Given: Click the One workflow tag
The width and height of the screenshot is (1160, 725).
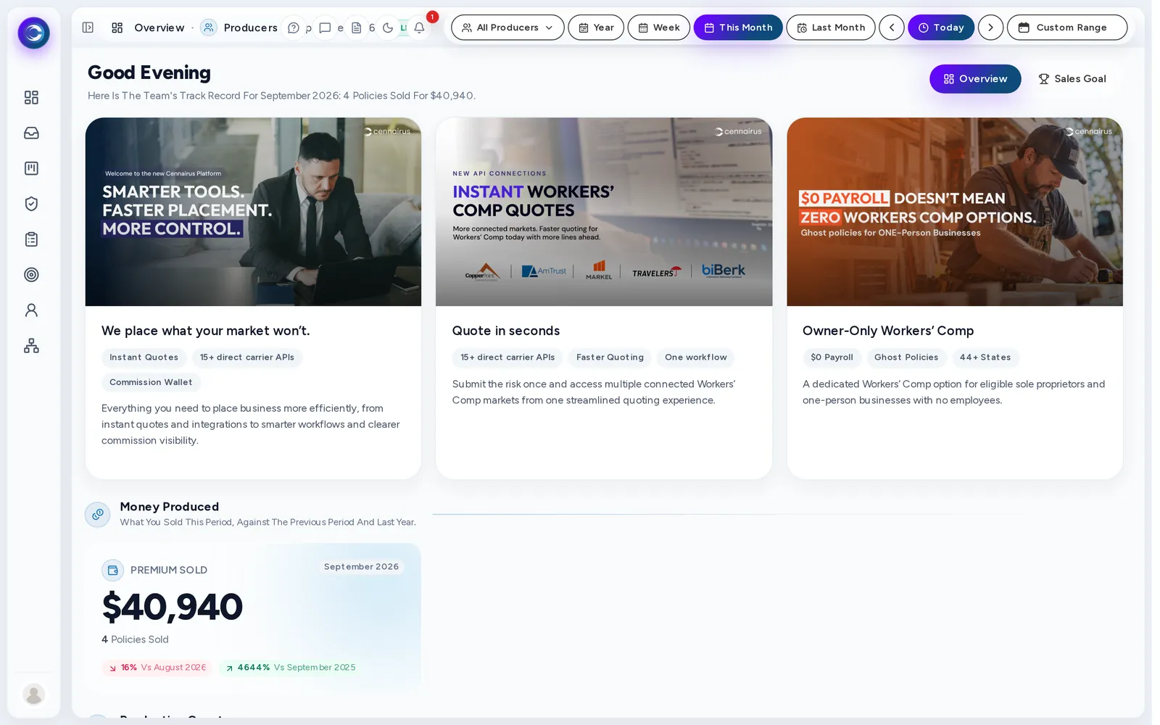Looking at the screenshot, I should pyautogui.click(x=696, y=357).
